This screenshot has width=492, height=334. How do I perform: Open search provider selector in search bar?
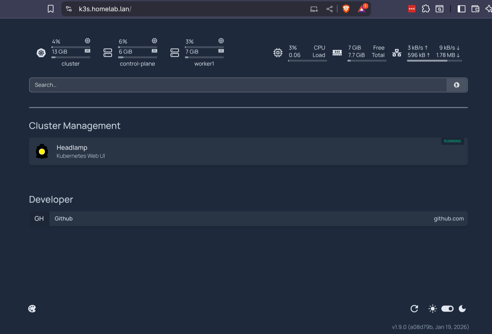pyautogui.click(x=457, y=85)
